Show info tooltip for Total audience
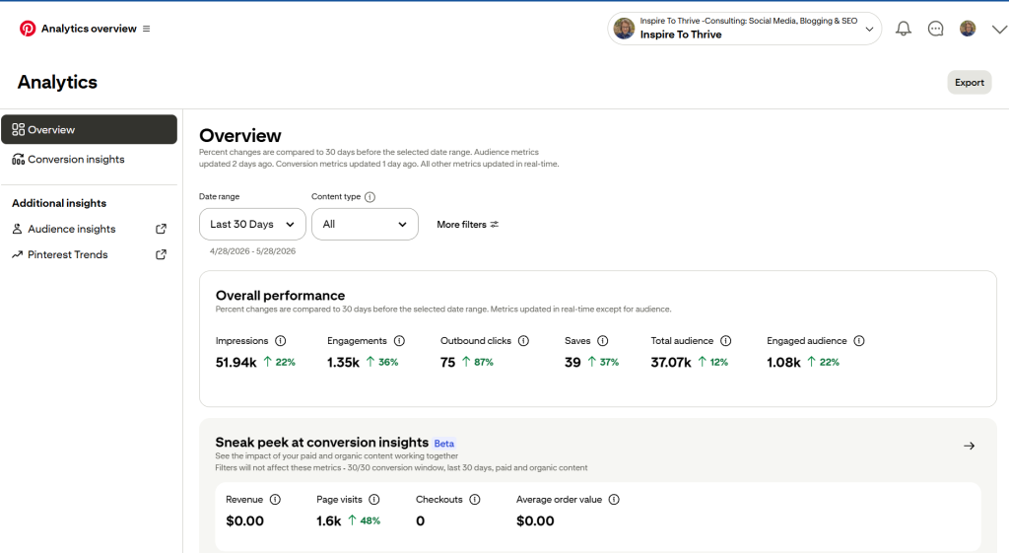The height and width of the screenshot is (553, 1009). pos(726,340)
